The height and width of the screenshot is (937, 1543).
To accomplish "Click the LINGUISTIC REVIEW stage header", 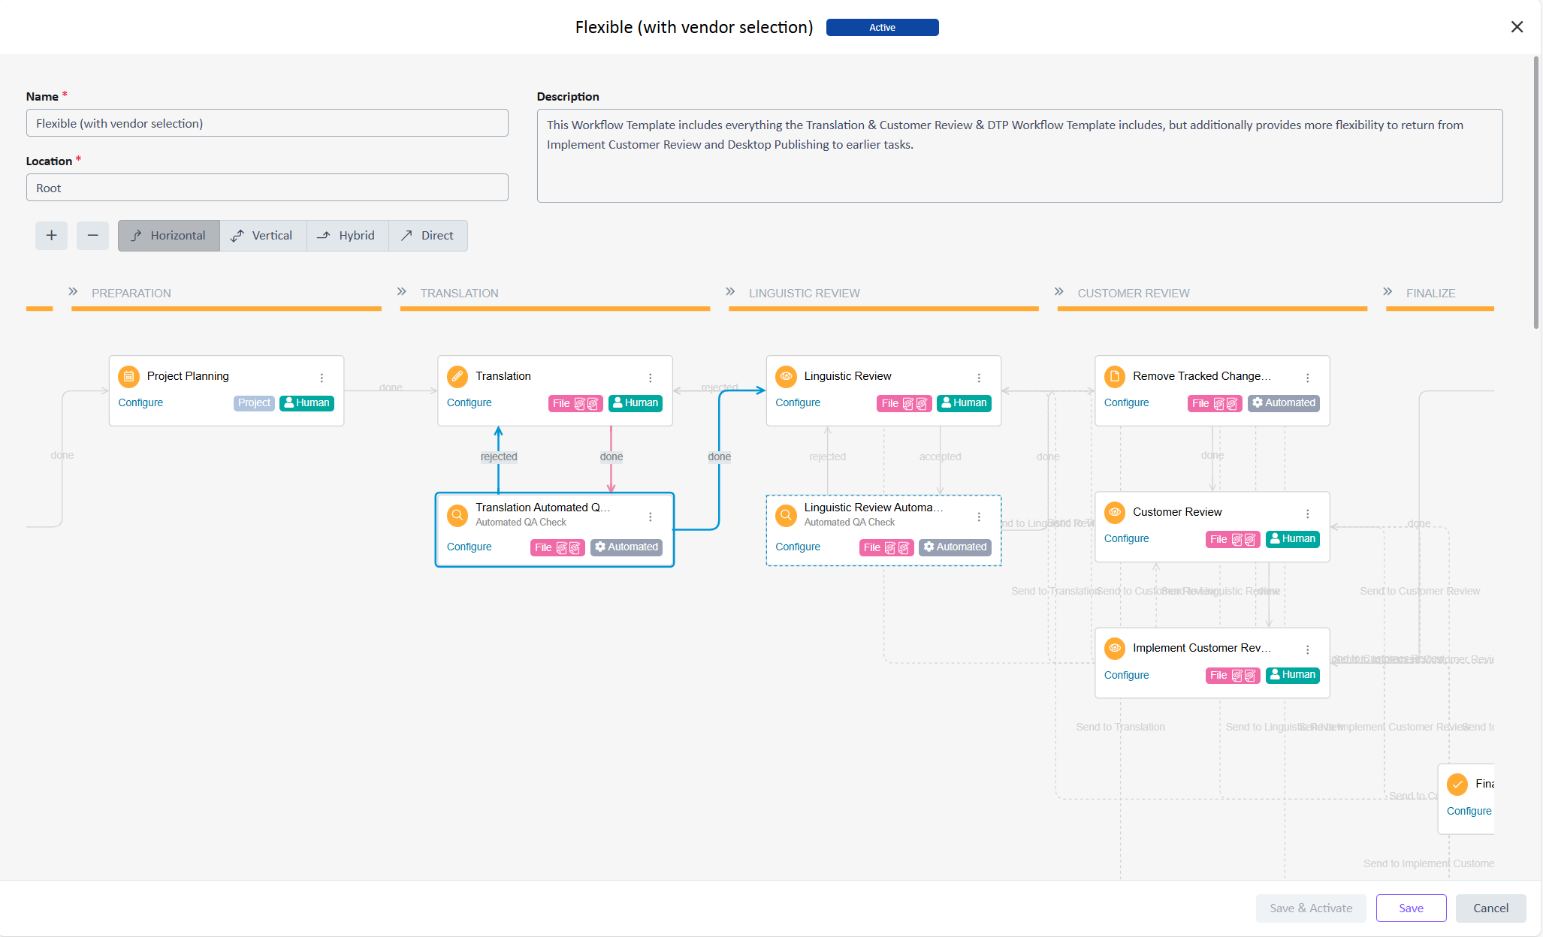I will click(804, 294).
